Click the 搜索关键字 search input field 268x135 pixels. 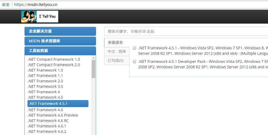click(x=186, y=31)
